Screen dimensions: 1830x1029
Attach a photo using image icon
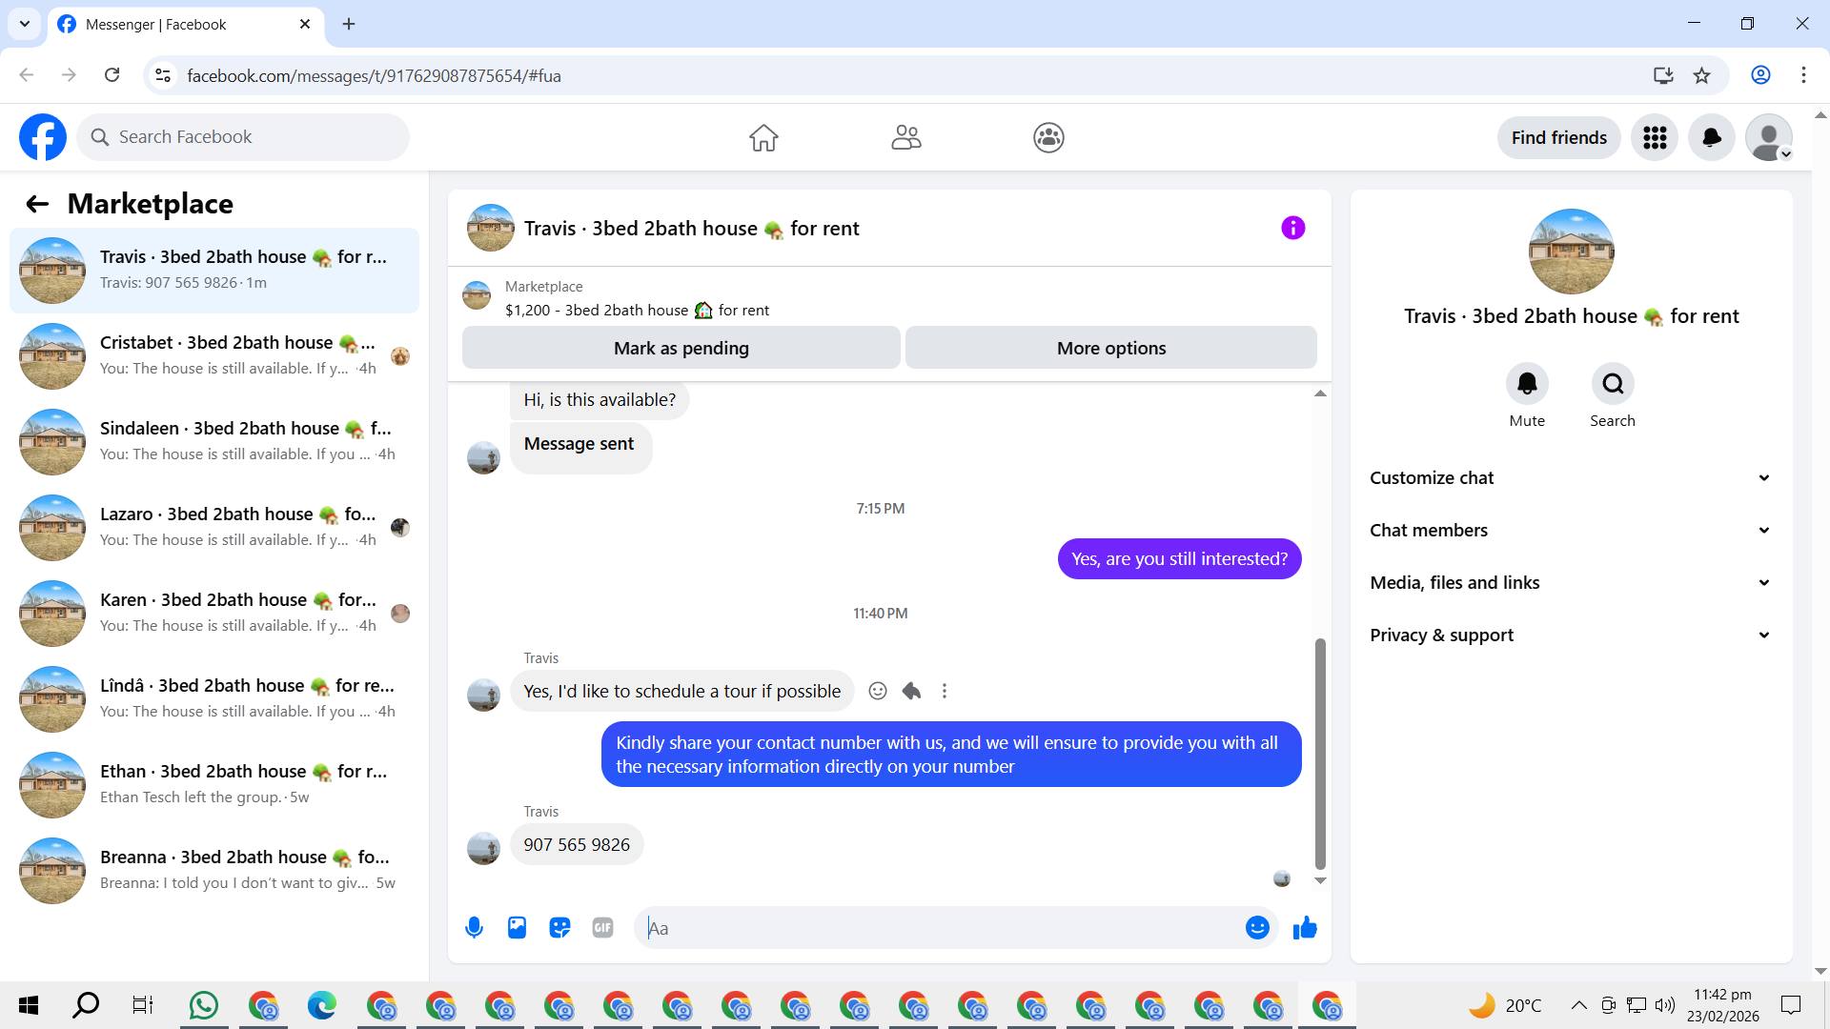pyautogui.click(x=517, y=927)
